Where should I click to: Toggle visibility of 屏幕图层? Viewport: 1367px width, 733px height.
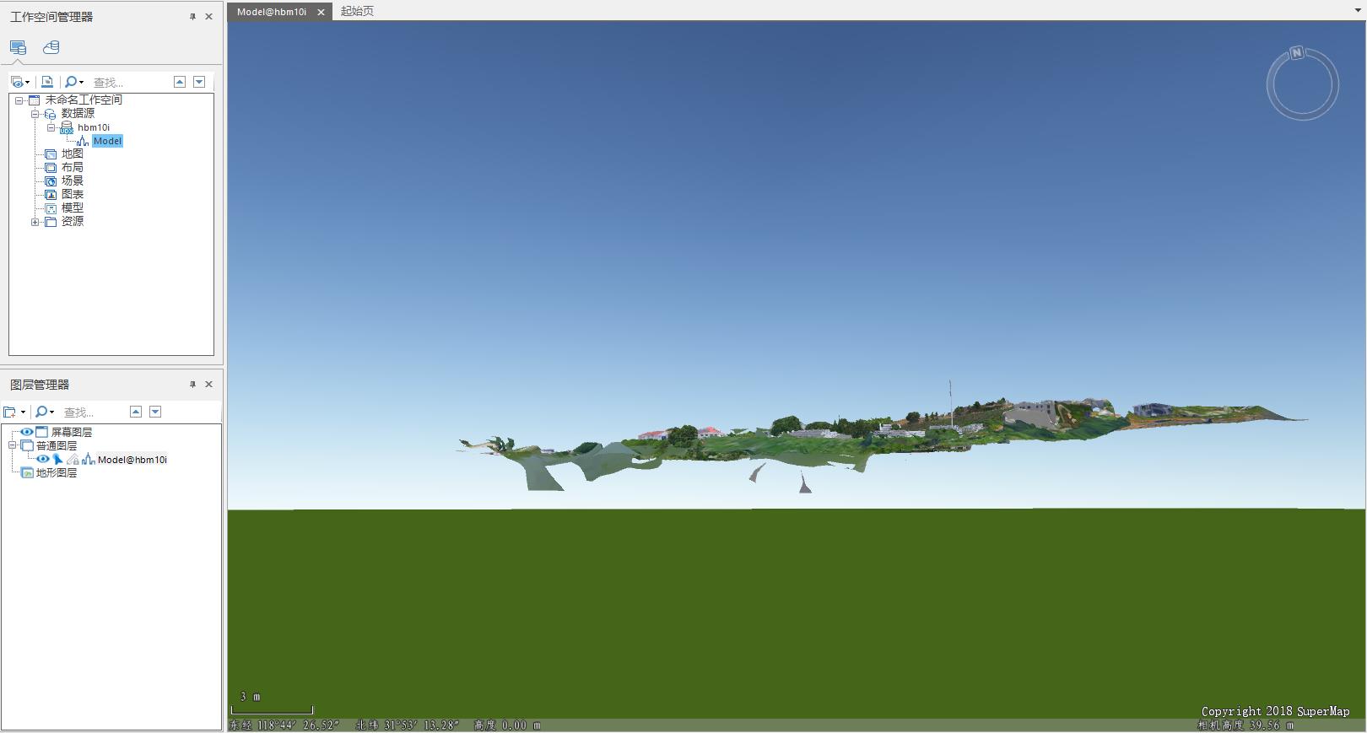click(26, 432)
